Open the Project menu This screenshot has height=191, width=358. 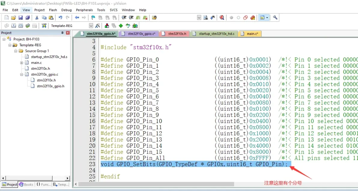click(40, 10)
